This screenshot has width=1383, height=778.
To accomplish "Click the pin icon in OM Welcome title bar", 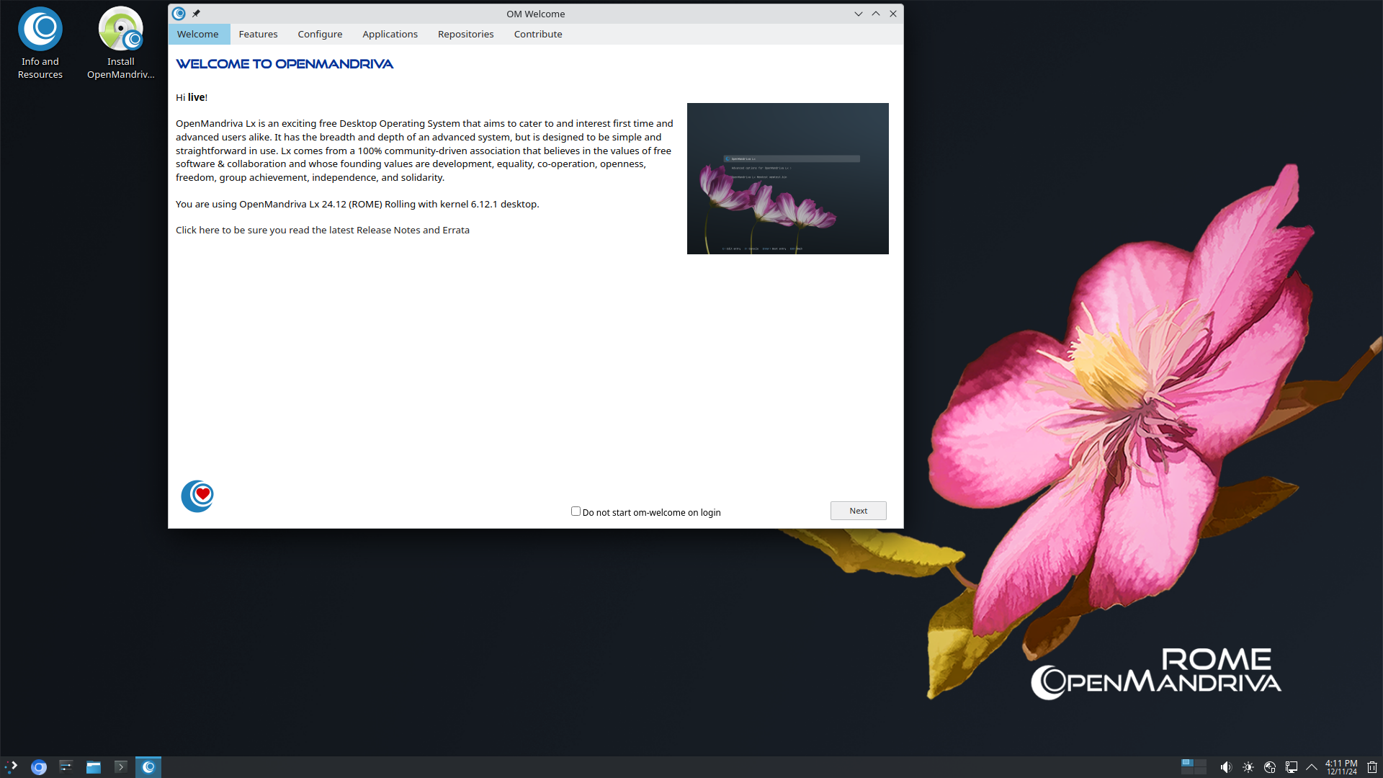I will (196, 14).
